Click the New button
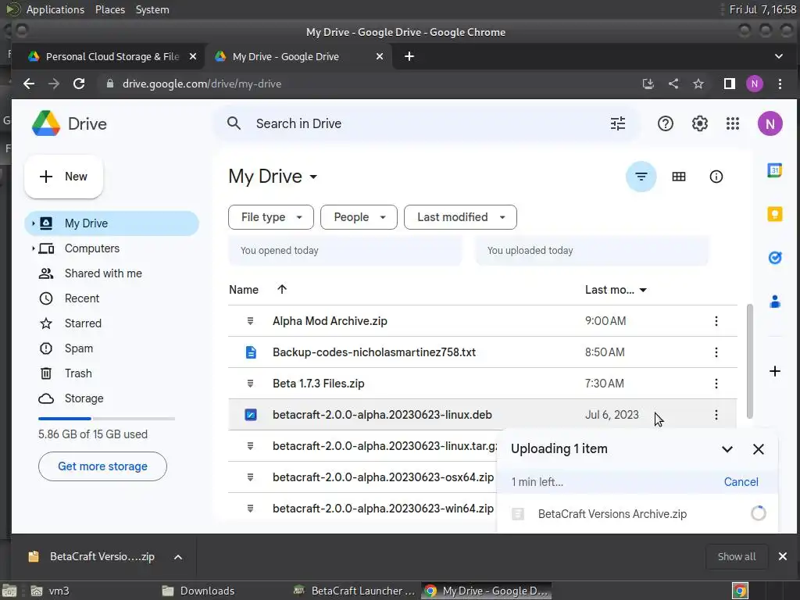This screenshot has height=600, width=800. click(x=64, y=177)
